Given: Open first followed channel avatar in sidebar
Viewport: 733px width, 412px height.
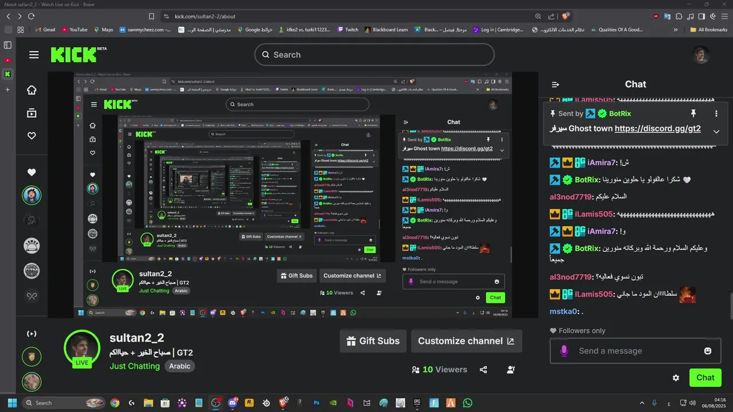Looking at the screenshot, I should click(x=31, y=195).
